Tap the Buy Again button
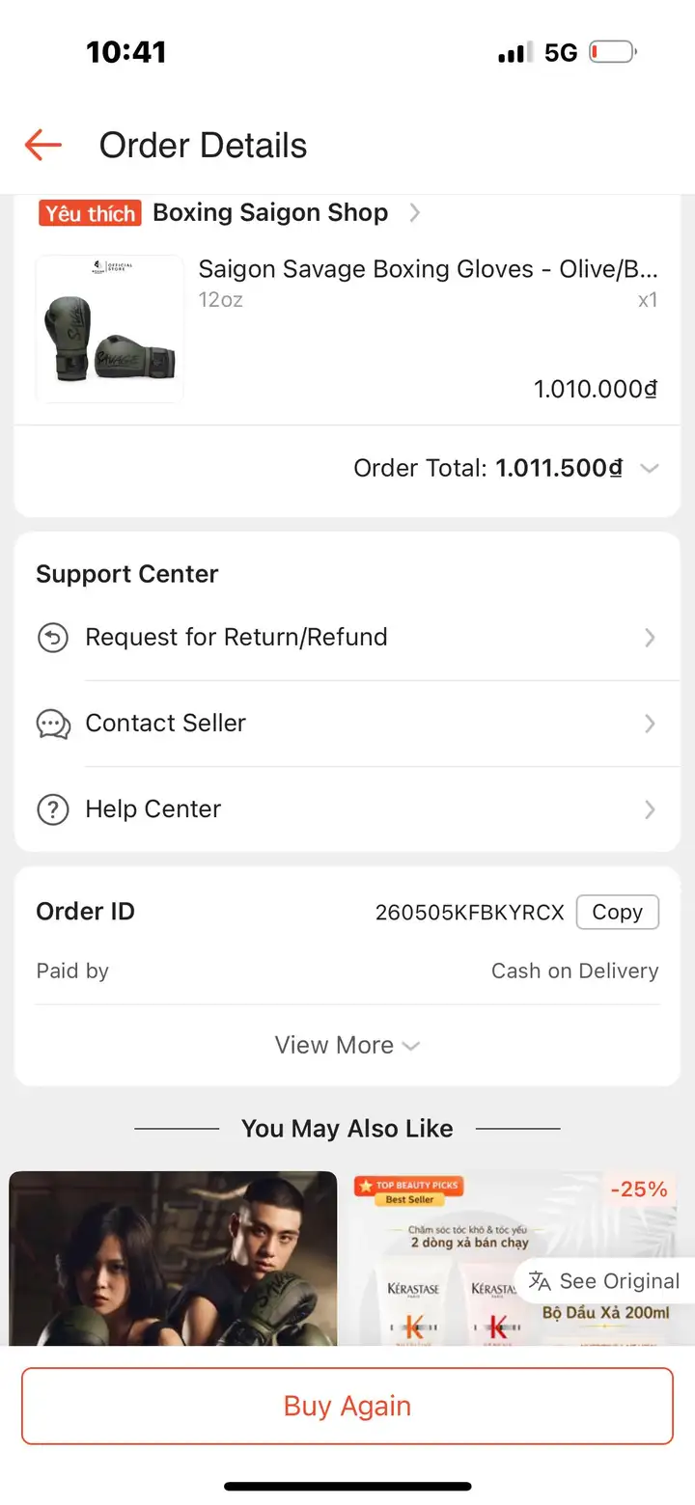Screen dimensions: 695x1505 click(x=347, y=1407)
